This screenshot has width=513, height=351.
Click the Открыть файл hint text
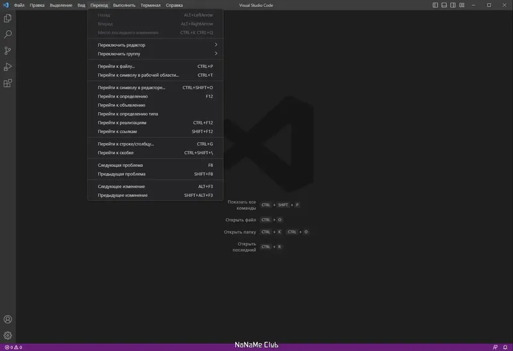coord(240,219)
